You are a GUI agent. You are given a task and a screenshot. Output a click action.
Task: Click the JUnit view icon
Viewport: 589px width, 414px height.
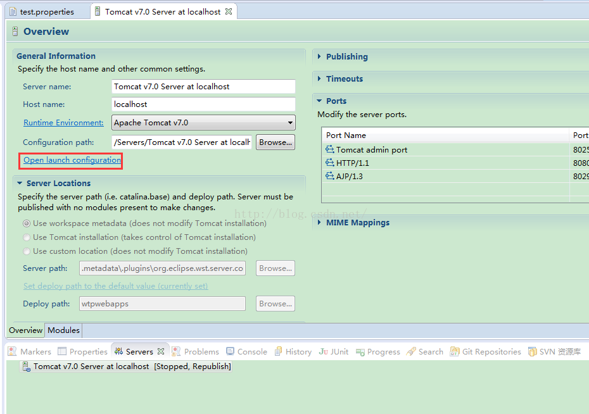coord(324,351)
